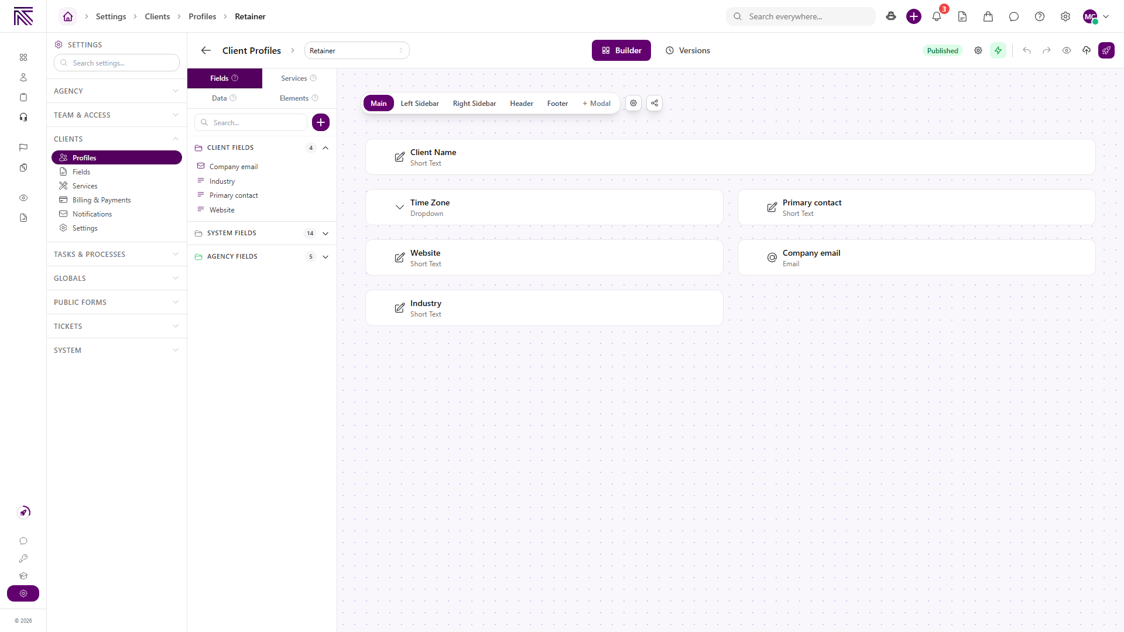Click the back arrow beside Client Profiles
Image resolution: width=1124 pixels, height=632 pixels.
[206, 50]
